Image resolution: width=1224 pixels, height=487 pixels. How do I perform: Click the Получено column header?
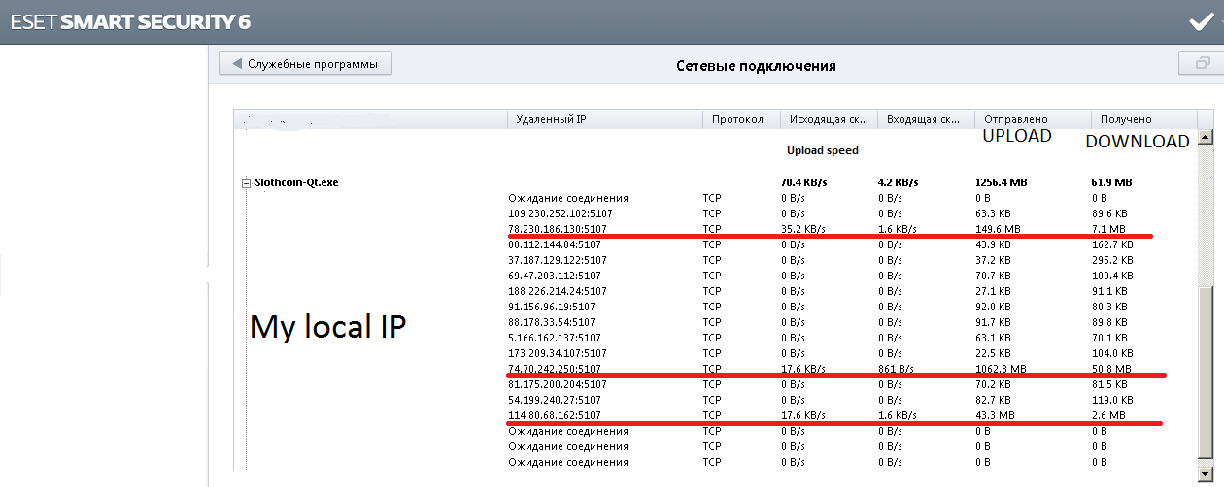point(1144,119)
